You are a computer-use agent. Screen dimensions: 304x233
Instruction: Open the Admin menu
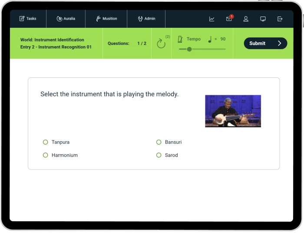(146, 19)
